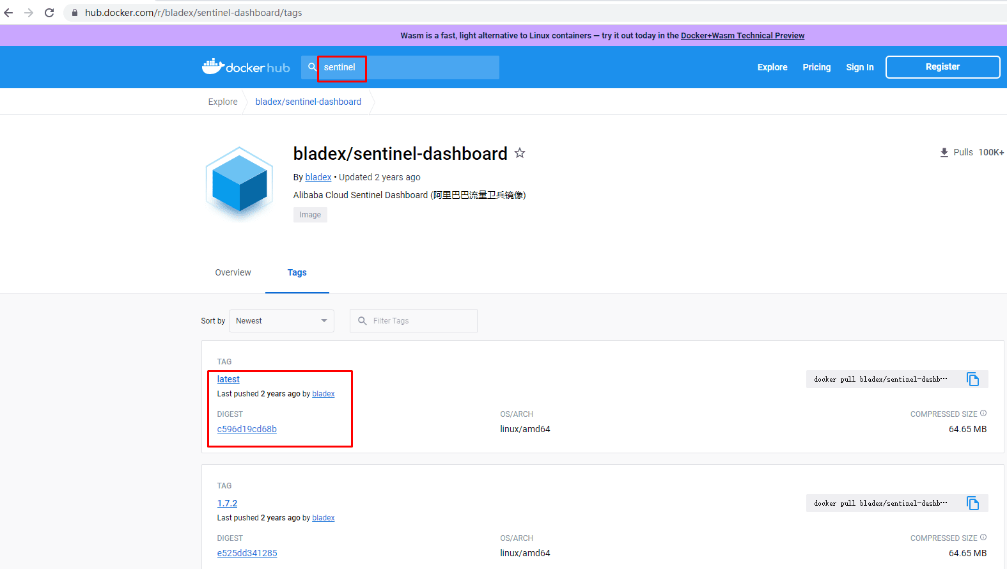Select the Tags tab
The width and height of the screenshot is (1007, 569).
[x=297, y=272]
